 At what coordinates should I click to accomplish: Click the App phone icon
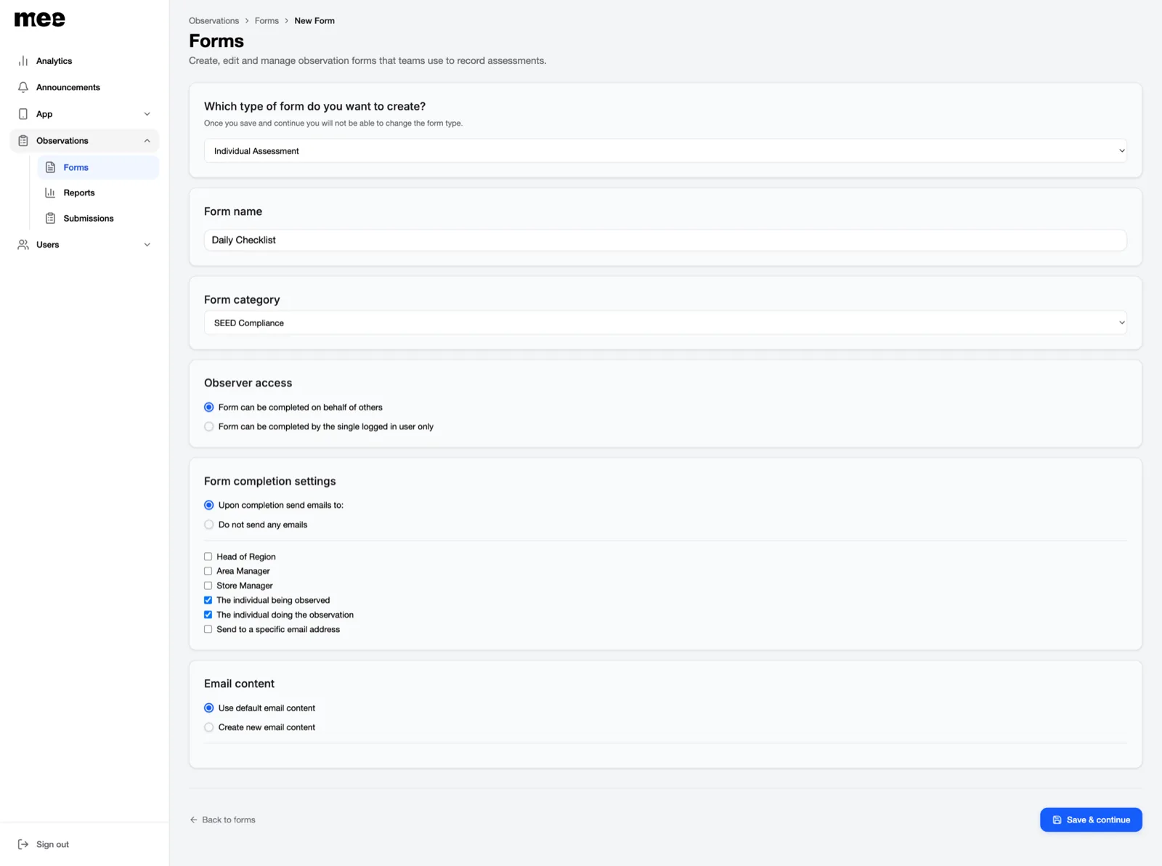pyautogui.click(x=23, y=114)
